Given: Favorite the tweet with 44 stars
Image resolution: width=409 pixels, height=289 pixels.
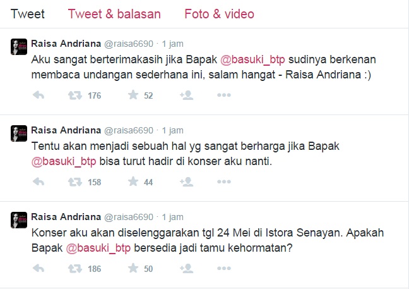Looking at the screenshot, I should click(x=133, y=181).
